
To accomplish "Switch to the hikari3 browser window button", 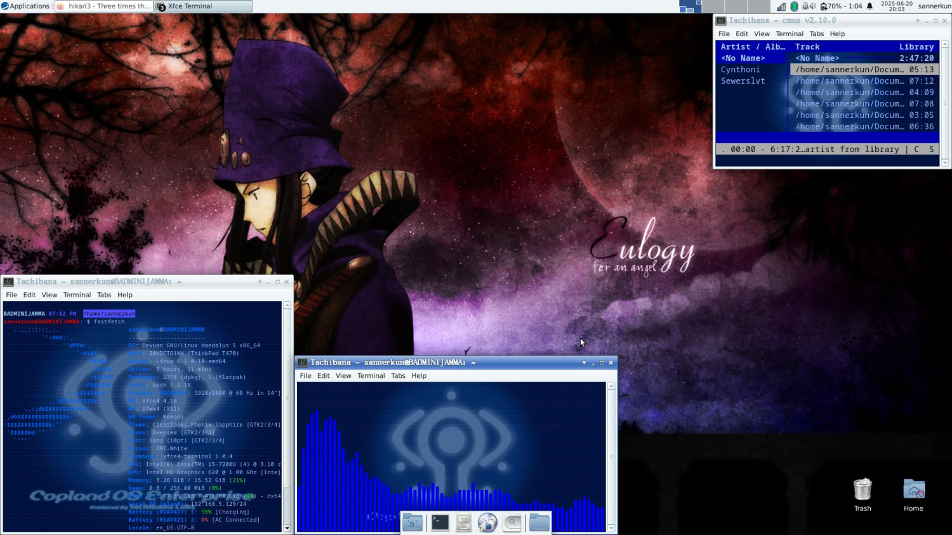I will [103, 6].
